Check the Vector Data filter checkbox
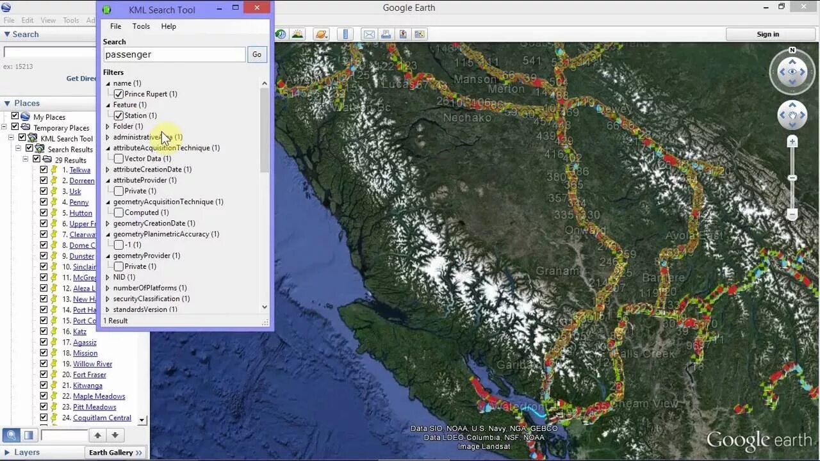 [119, 158]
